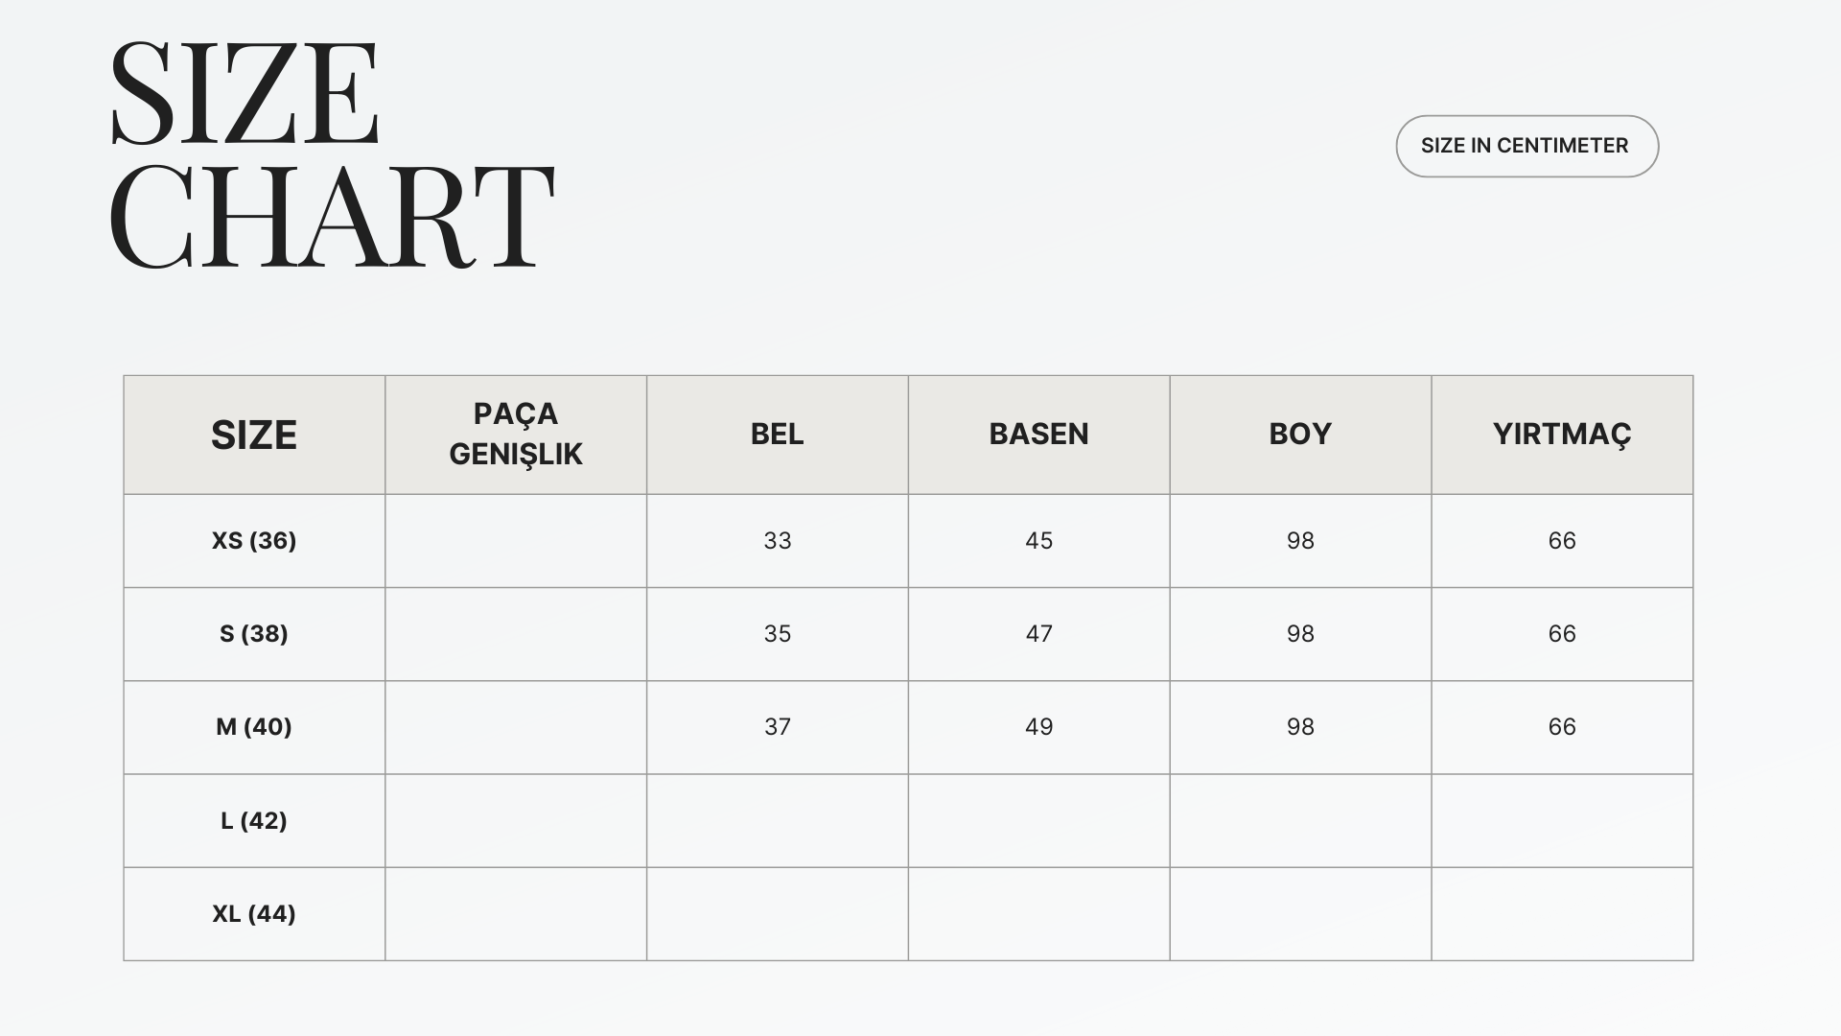Screen dimensions: 1841x1036
Task: Click BASEN value 47 in S row
Action: pyautogui.click(x=1039, y=634)
